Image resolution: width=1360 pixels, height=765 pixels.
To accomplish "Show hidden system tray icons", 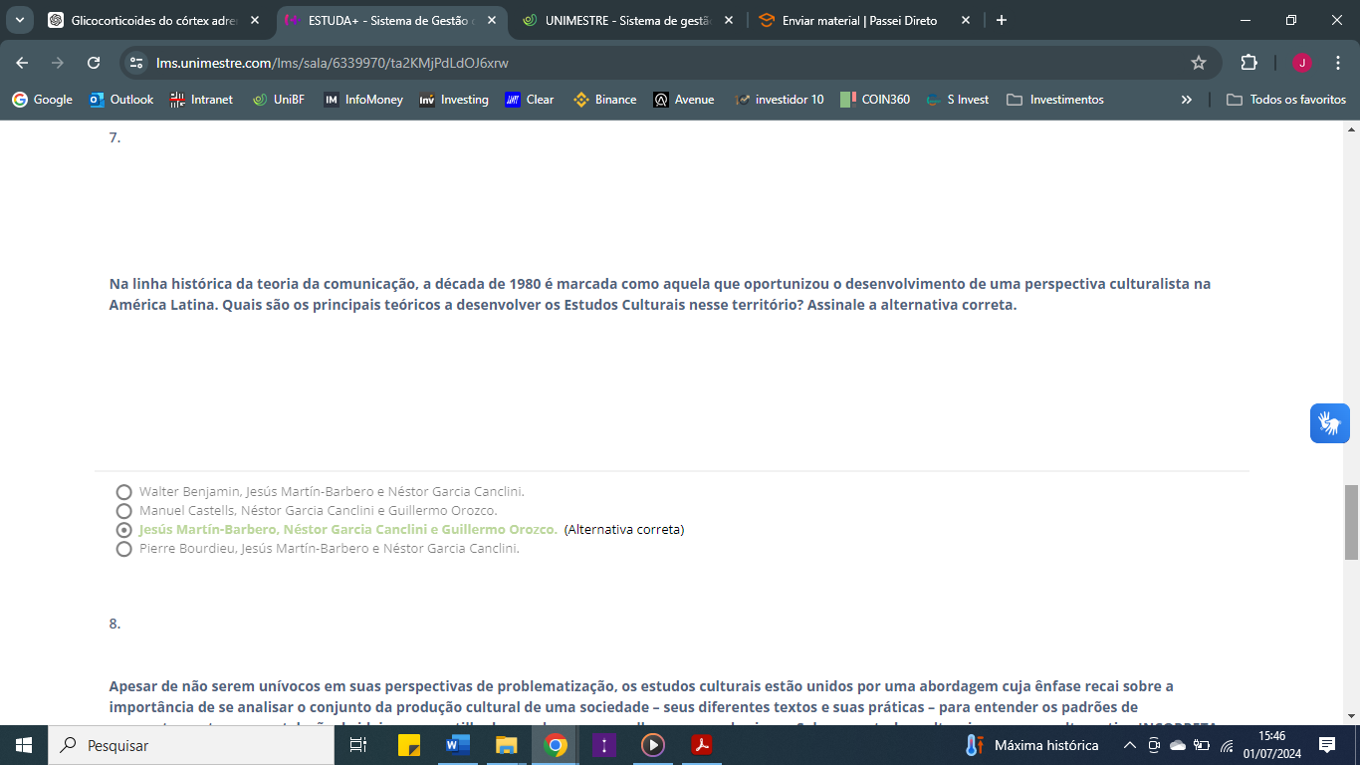I will 1129,745.
